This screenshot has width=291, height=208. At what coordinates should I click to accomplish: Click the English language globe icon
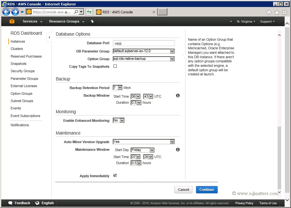[x=37, y=203]
